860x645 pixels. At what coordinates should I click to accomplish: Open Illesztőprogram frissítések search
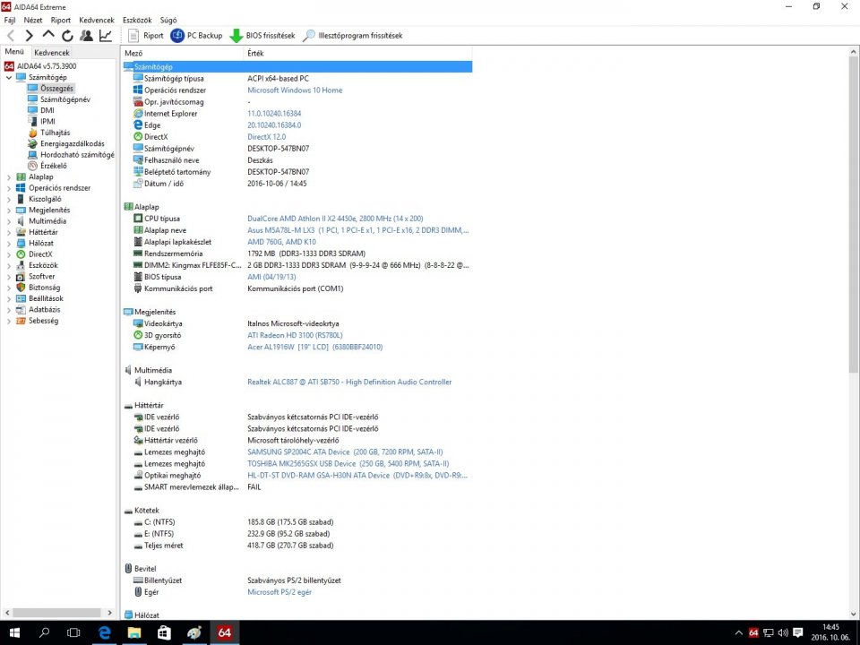click(353, 36)
